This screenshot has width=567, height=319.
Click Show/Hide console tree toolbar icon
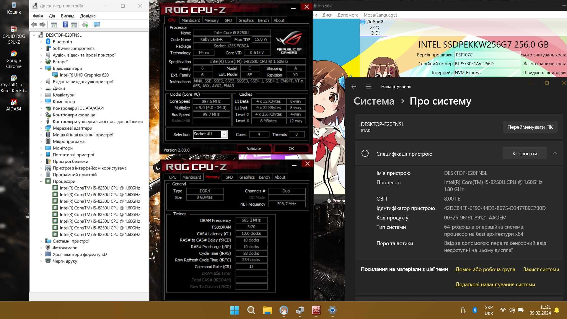click(x=54, y=25)
